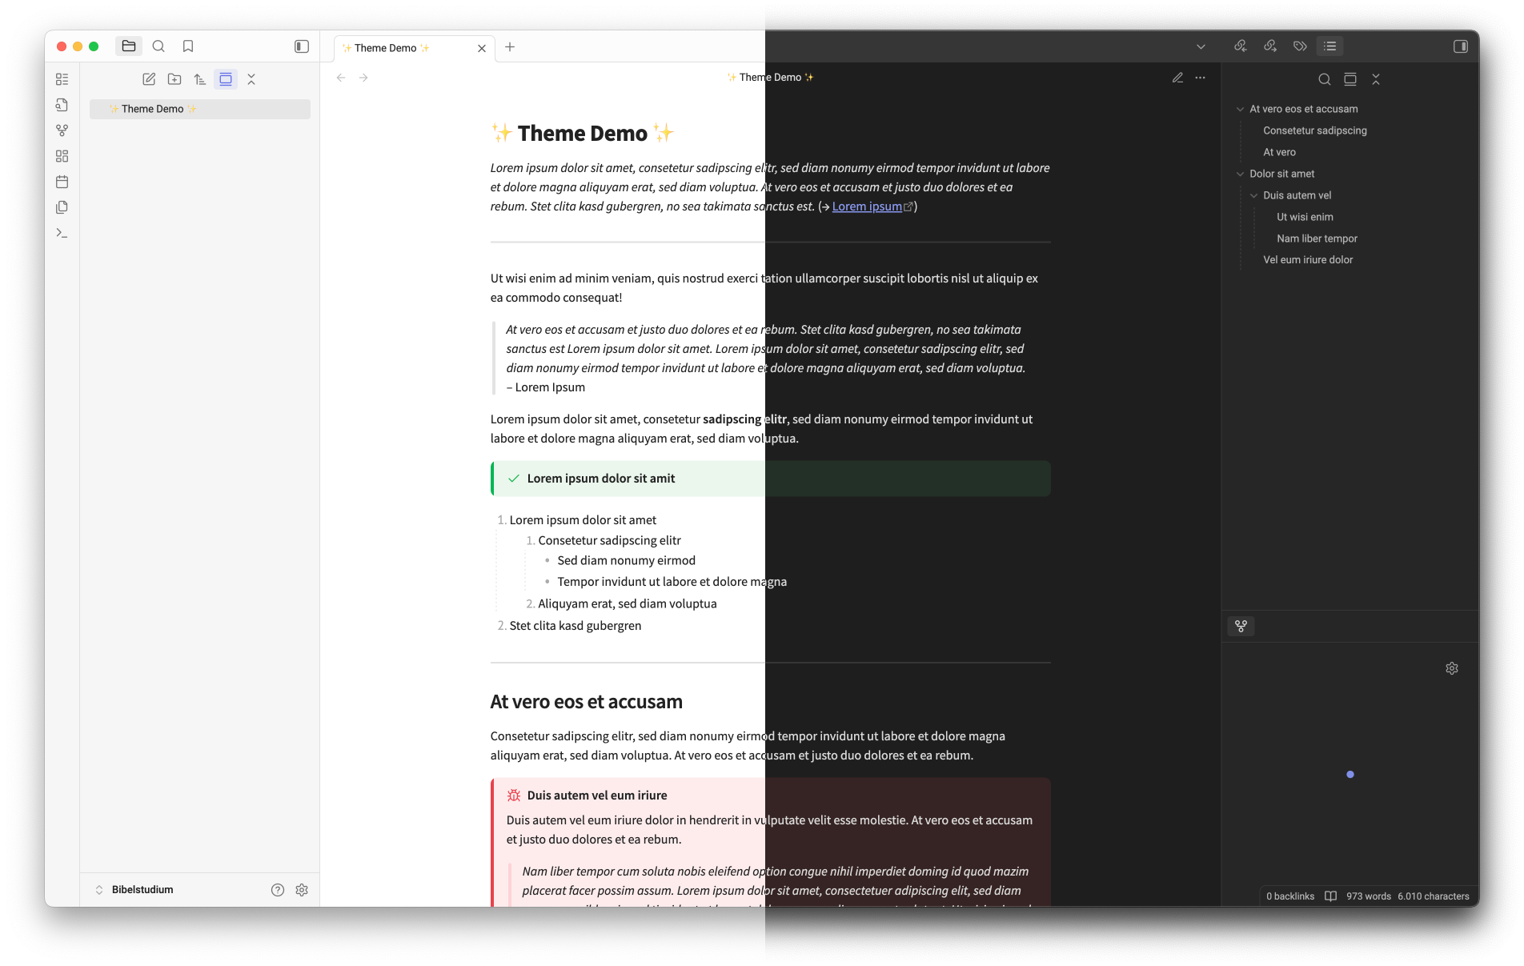1524x966 pixels.
Task: Open the Bibelstudium vault switcher
Action: (134, 890)
